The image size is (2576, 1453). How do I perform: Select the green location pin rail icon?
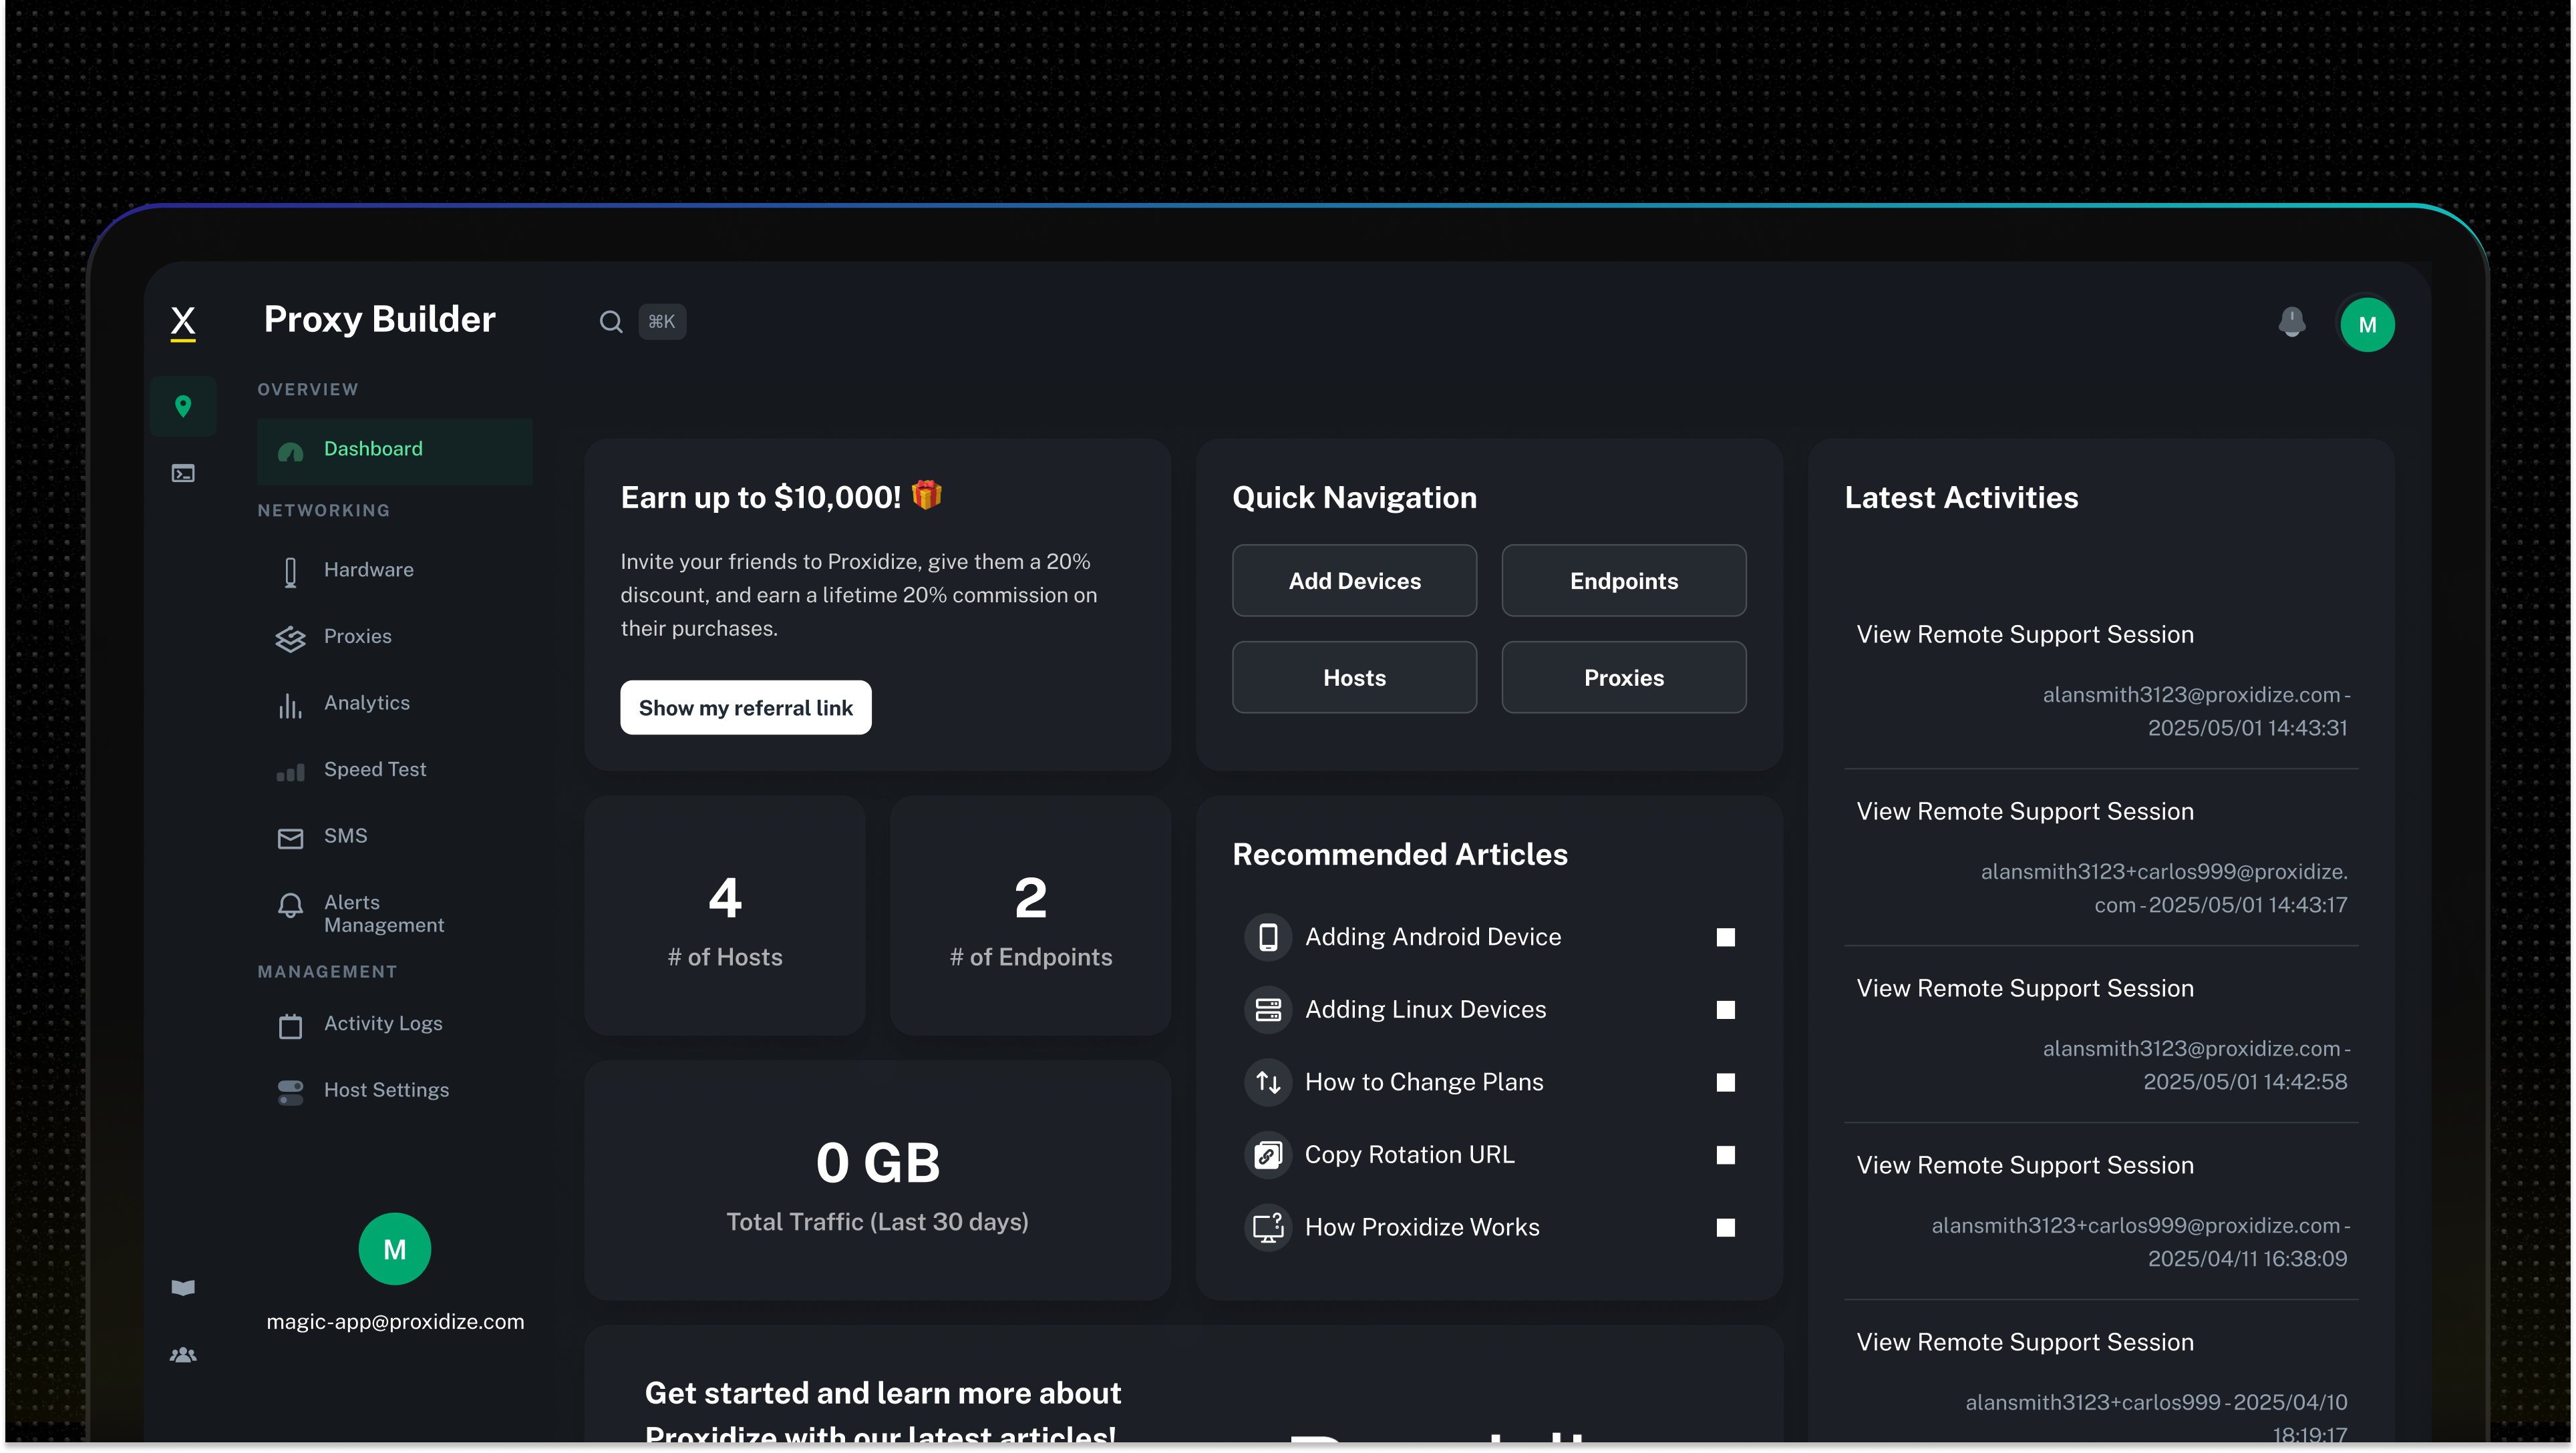183,406
